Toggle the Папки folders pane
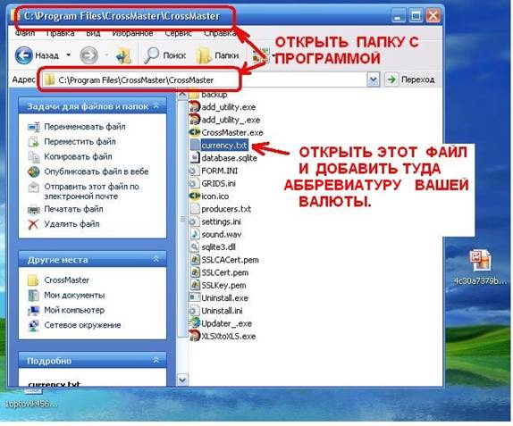Image resolution: width=513 pixels, height=426 pixels. coord(217,55)
